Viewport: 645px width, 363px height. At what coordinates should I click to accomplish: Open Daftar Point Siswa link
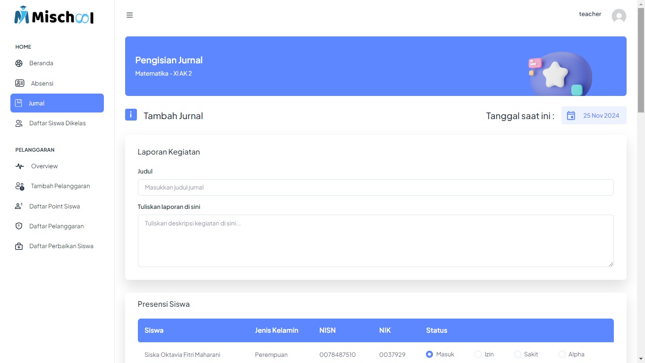pos(54,207)
